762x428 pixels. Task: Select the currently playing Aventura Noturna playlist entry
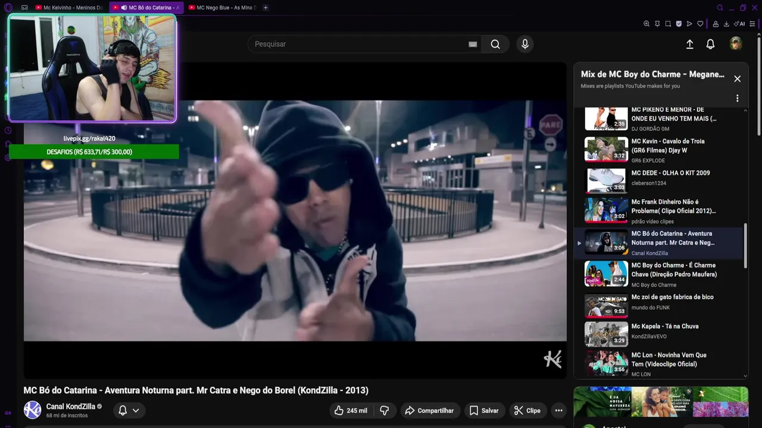(658, 243)
